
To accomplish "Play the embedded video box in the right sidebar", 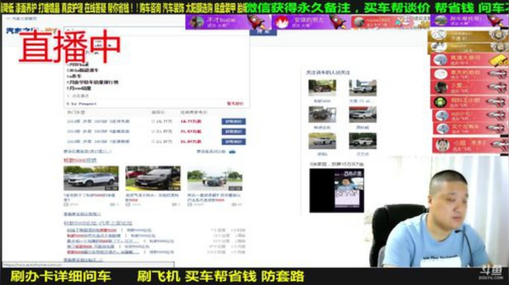I will 337,190.
